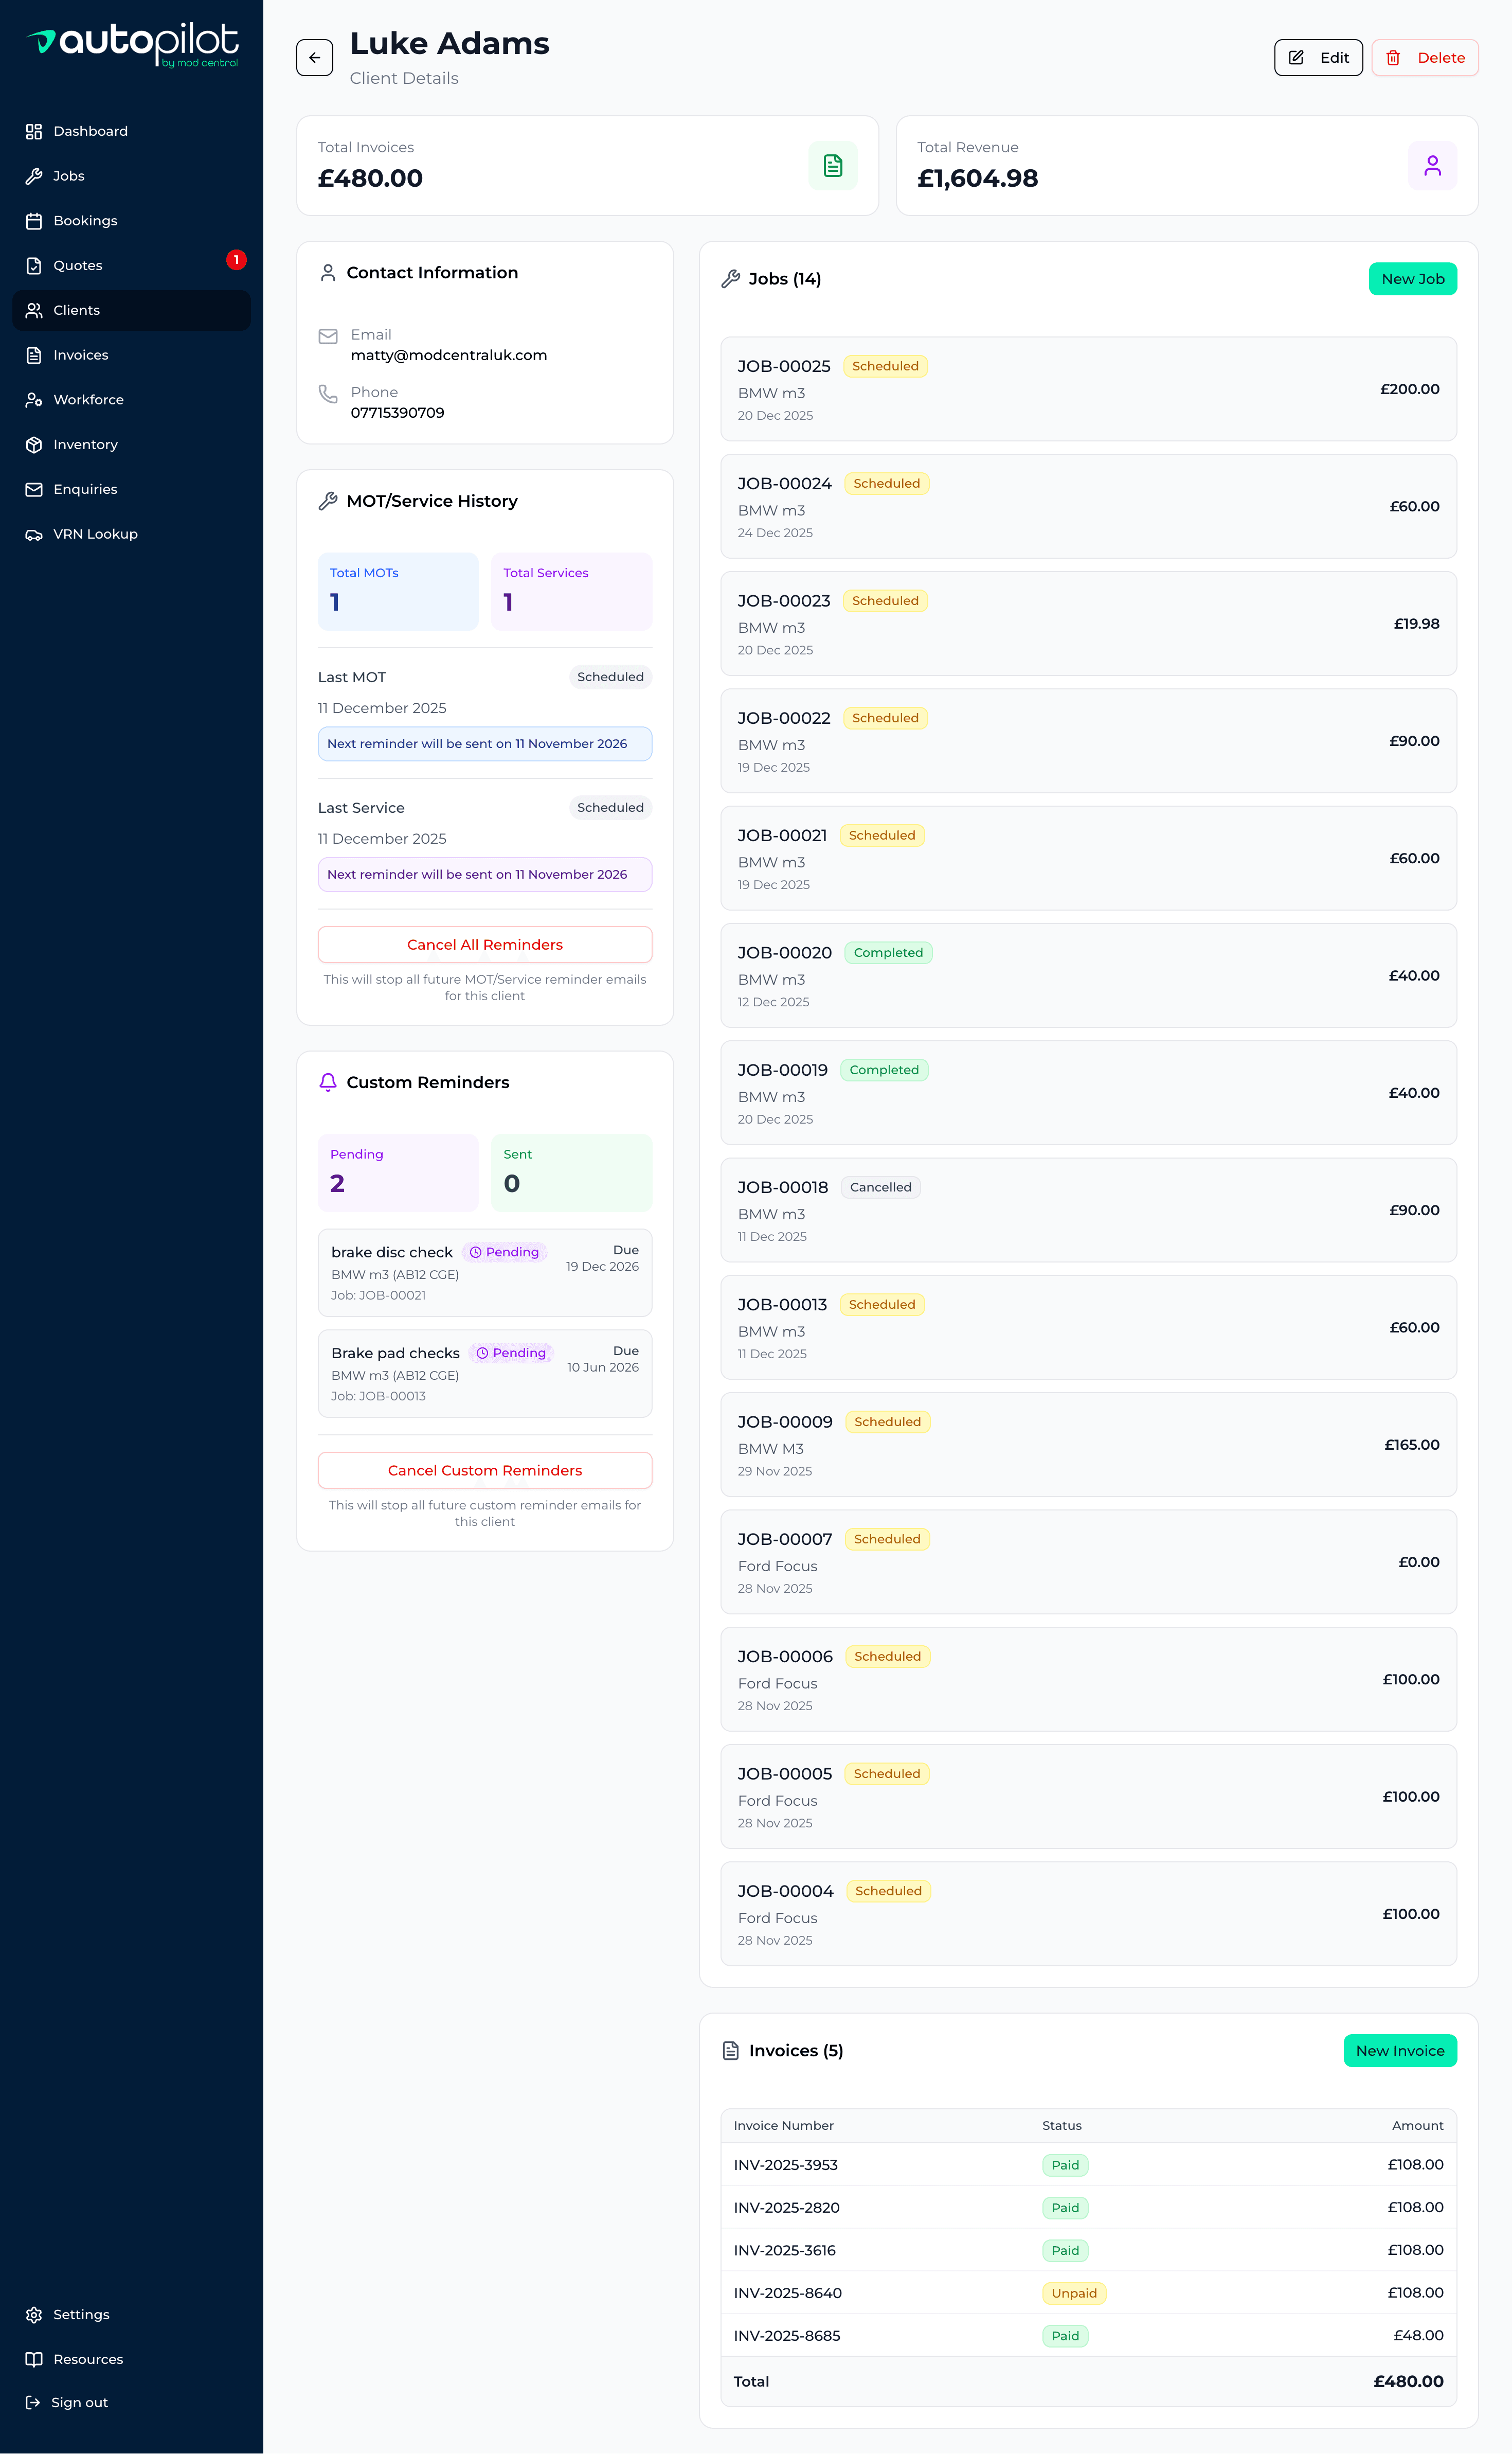Viewport: 1512px width, 2454px height.
Task: Click the New Job button
Action: pyautogui.click(x=1412, y=278)
